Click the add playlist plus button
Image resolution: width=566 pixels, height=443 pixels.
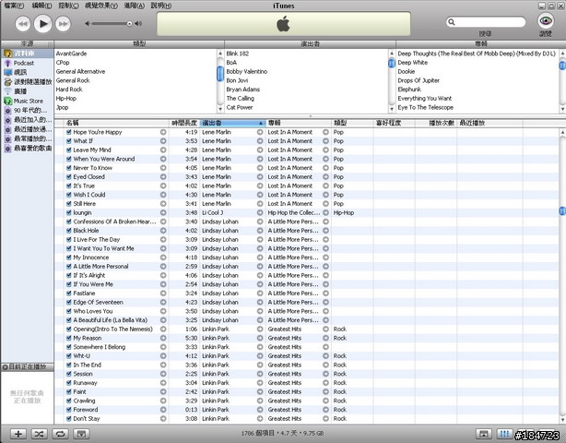pyautogui.click(x=18, y=434)
